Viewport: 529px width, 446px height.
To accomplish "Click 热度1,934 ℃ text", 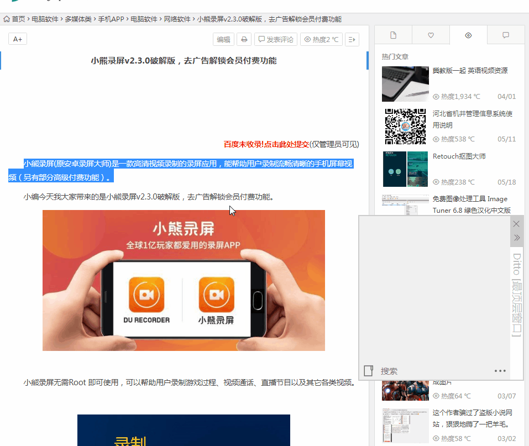I will coord(460,97).
